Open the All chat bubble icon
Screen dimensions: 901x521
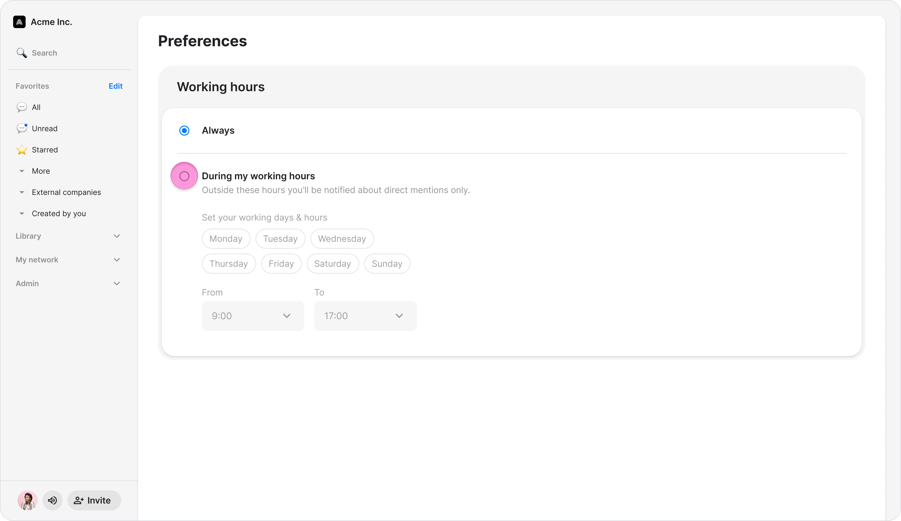pyautogui.click(x=22, y=107)
